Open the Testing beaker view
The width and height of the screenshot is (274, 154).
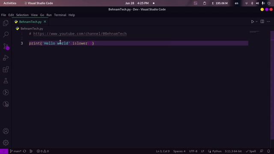click(6, 81)
